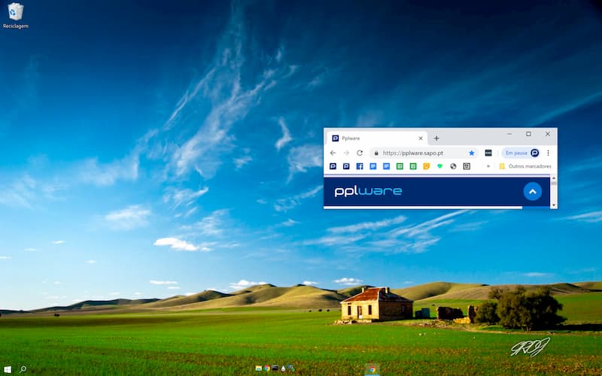The image size is (602, 376).
Task: Click the Pplware tab favicon
Action: [335, 138]
